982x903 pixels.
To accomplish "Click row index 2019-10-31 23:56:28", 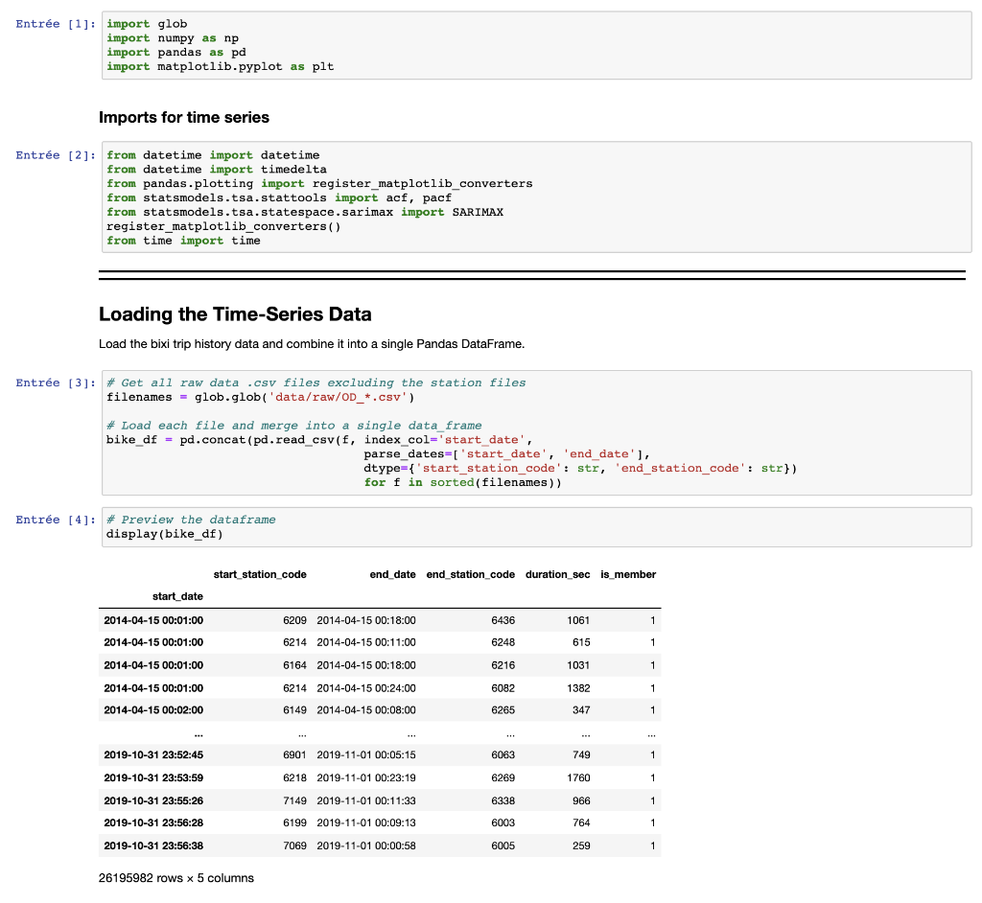I will tap(153, 822).
